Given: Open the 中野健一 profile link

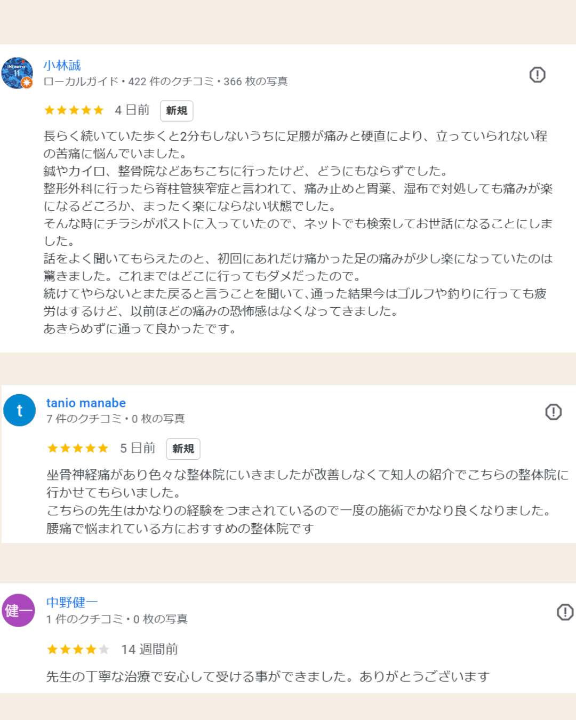Looking at the screenshot, I should pyautogui.click(x=71, y=603).
